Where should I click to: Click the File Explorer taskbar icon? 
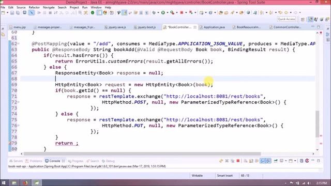coord(14,183)
